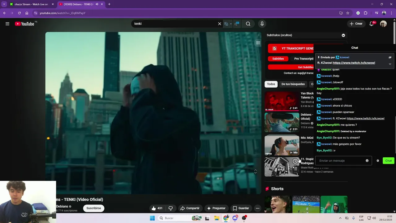Click the translate extension icon in search bar

coord(226,24)
